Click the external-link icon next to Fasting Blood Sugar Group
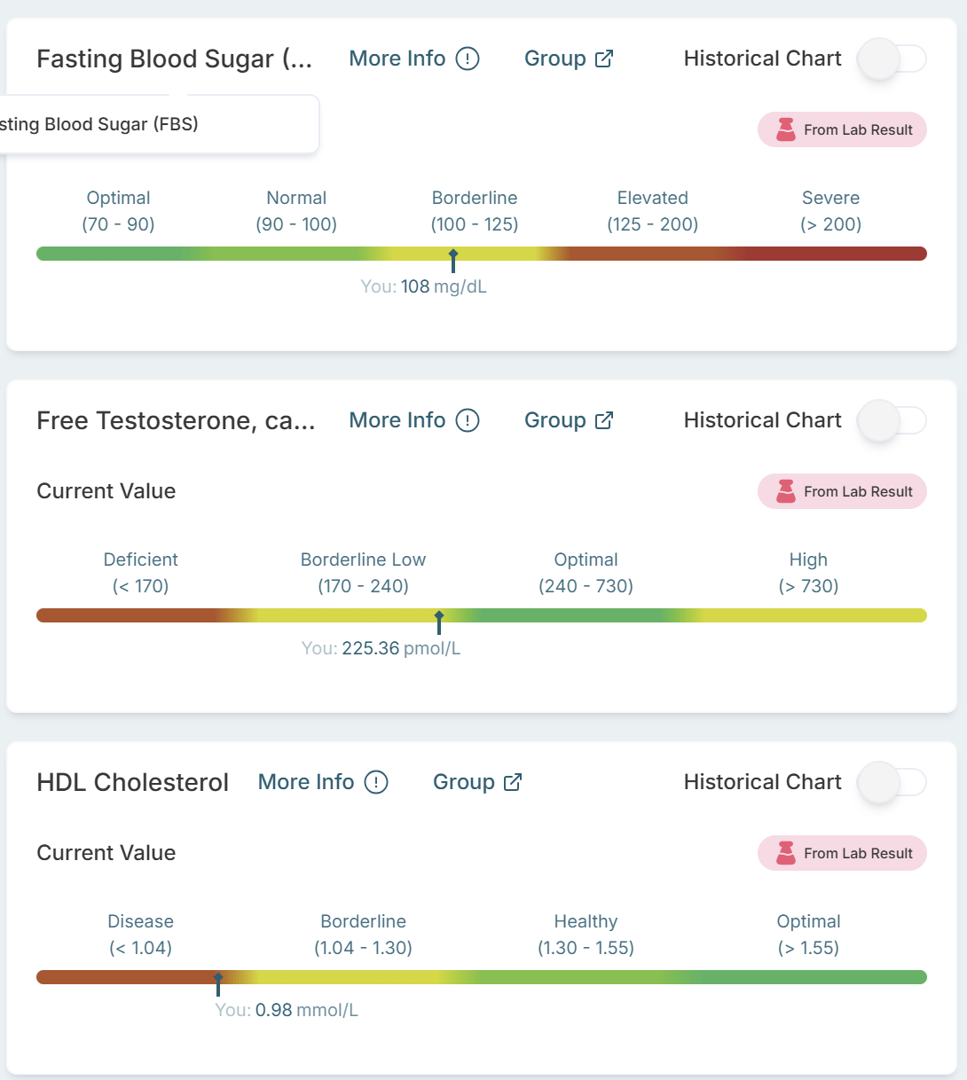 coord(604,59)
